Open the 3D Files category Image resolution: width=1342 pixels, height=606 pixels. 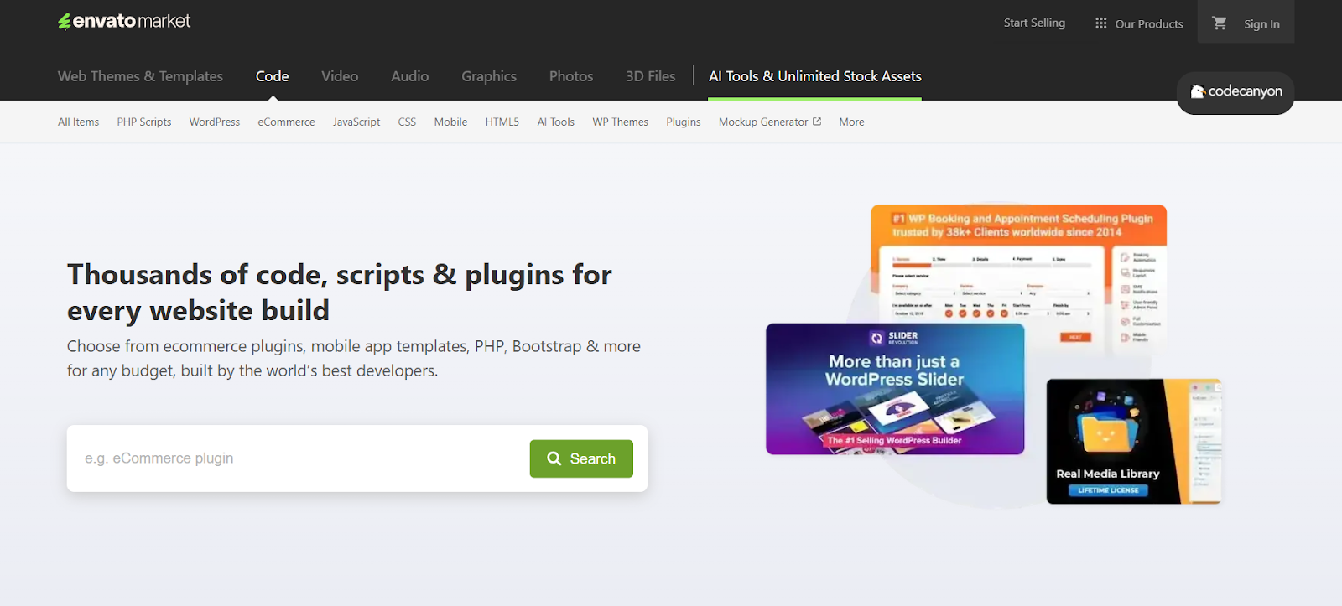(650, 76)
